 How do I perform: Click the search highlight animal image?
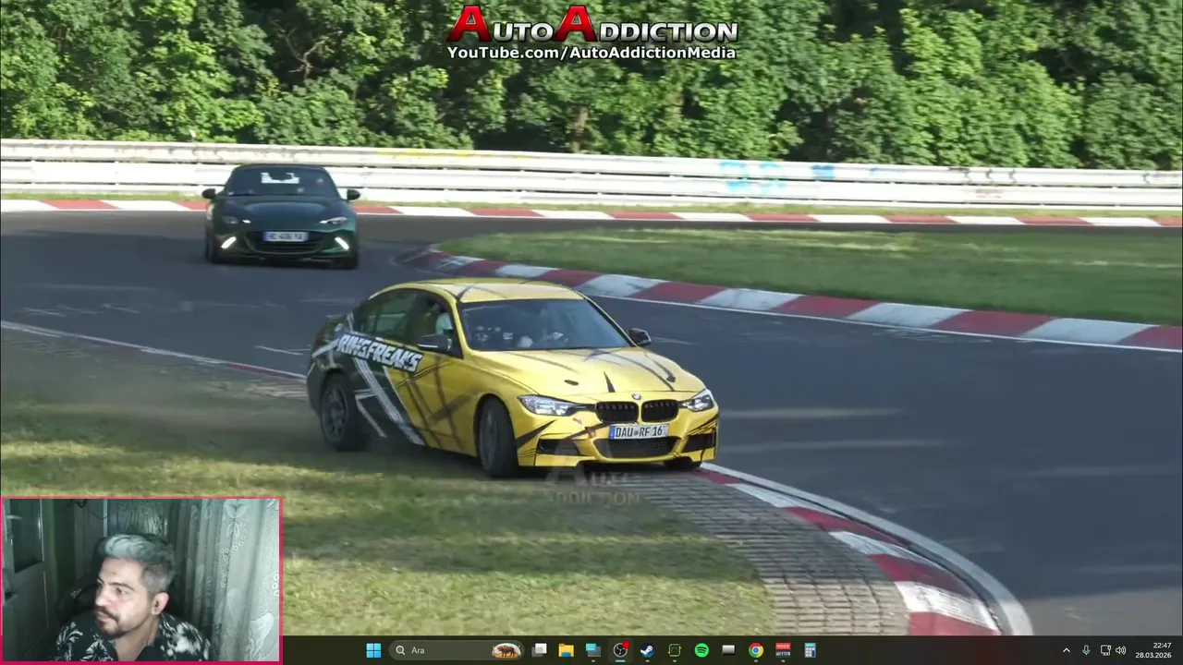[x=506, y=650]
